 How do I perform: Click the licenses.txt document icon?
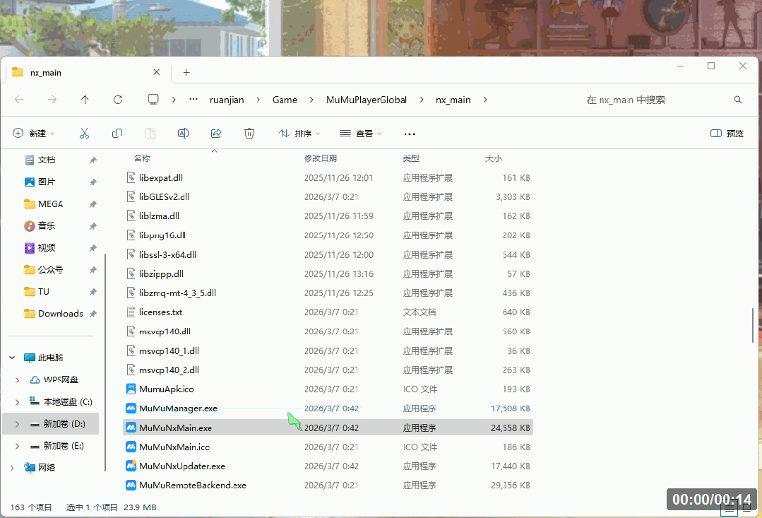(131, 312)
